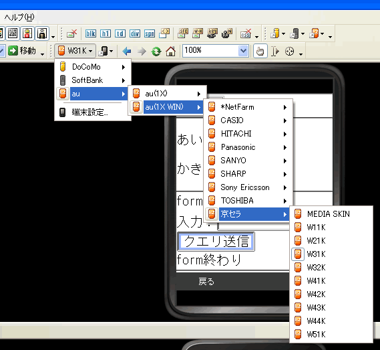Open 端末設定... device settings
380x350 pixels.
coord(93,112)
